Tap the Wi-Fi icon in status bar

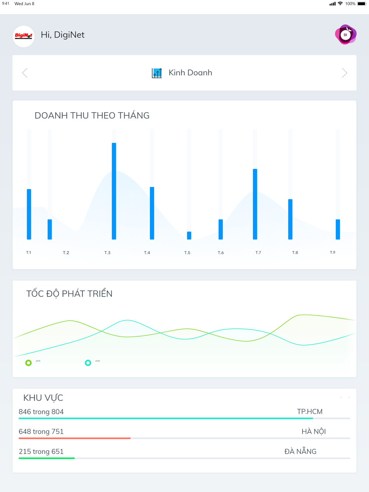pos(340,4)
